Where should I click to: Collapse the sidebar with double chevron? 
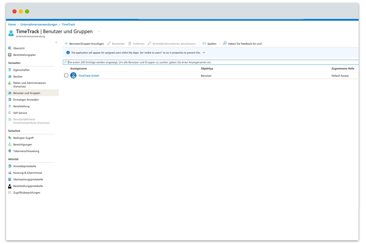(56, 42)
